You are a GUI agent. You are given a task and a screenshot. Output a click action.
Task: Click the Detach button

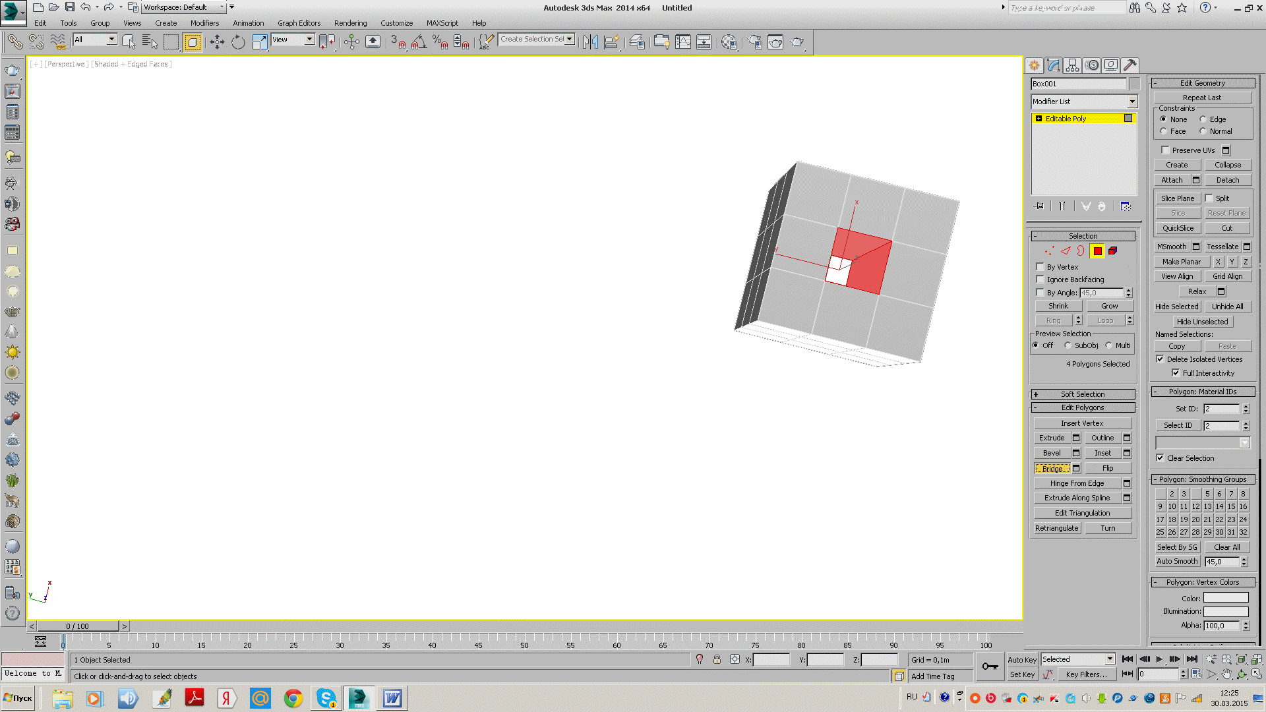(x=1227, y=180)
